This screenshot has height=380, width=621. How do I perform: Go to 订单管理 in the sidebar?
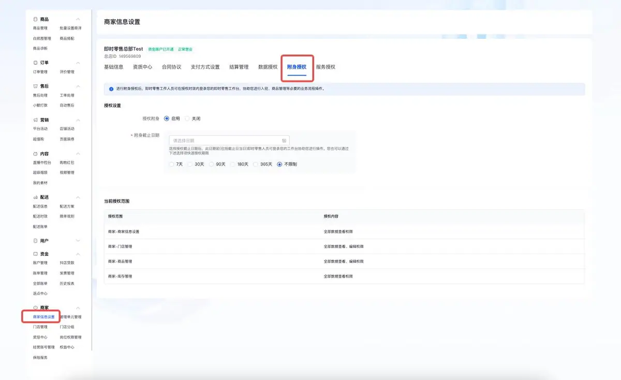pos(40,72)
